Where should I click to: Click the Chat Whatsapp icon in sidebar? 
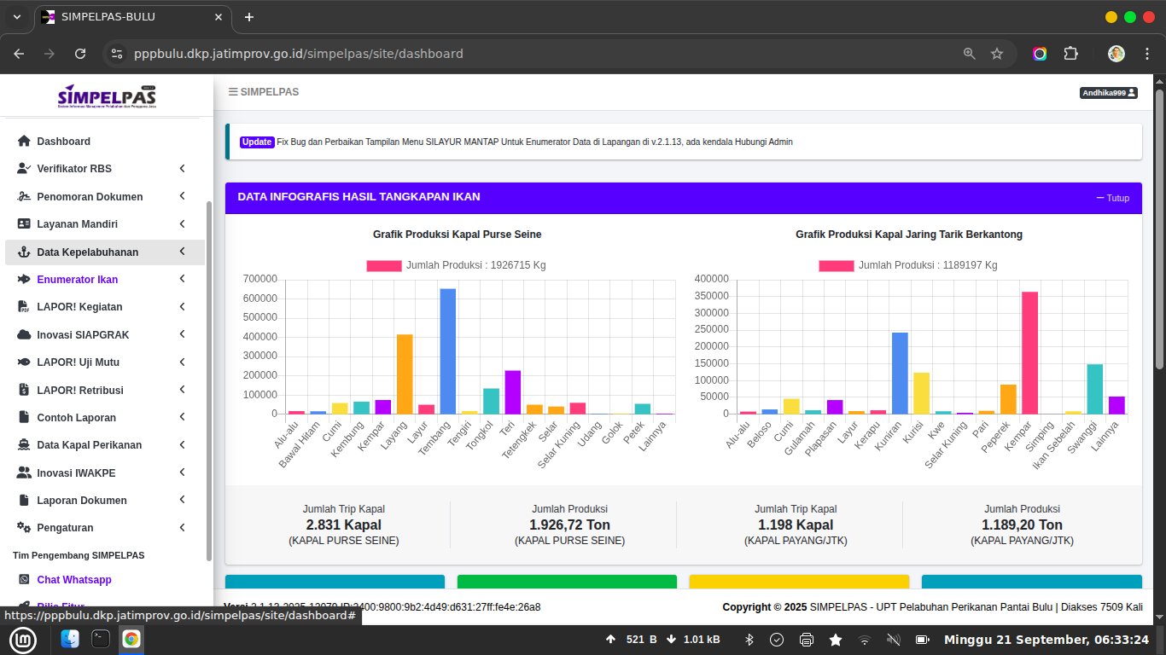[x=24, y=580]
